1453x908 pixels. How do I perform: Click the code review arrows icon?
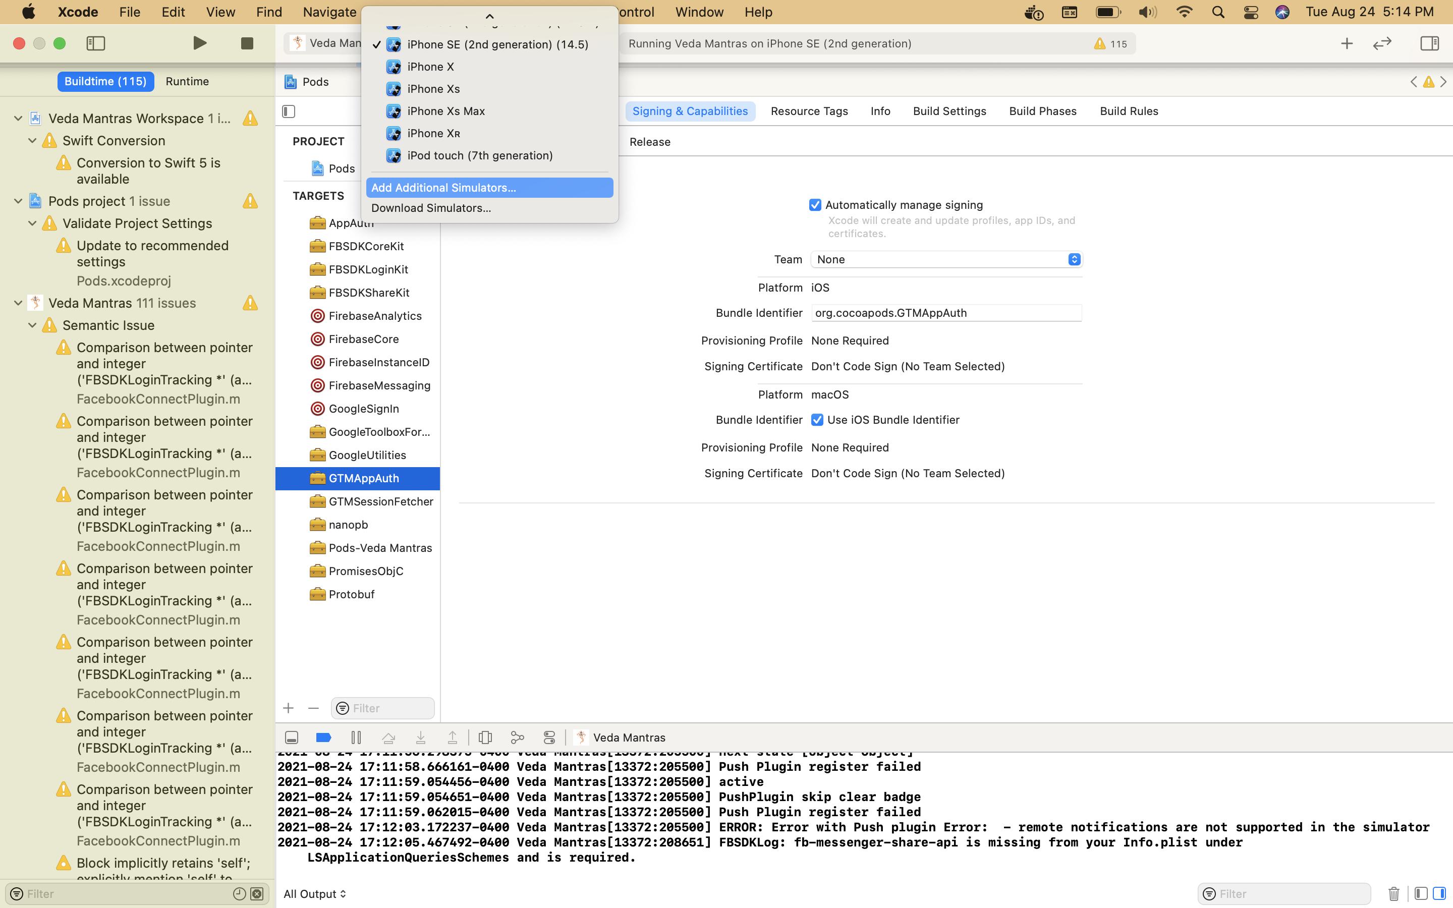(x=1382, y=43)
